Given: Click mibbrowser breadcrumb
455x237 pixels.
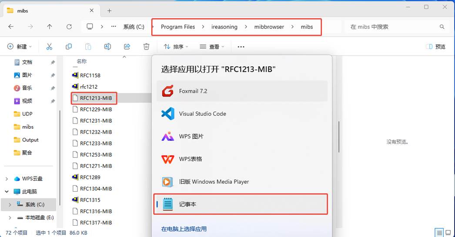Looking at the screenshot, I should pos(269,27).
